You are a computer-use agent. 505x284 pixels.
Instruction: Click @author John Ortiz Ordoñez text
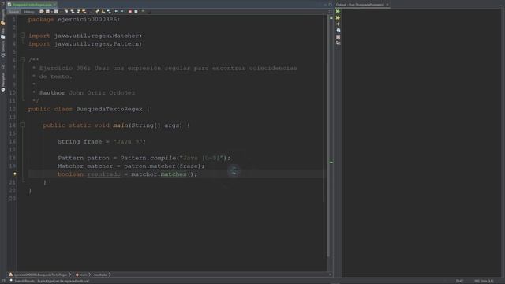point(87,93)
